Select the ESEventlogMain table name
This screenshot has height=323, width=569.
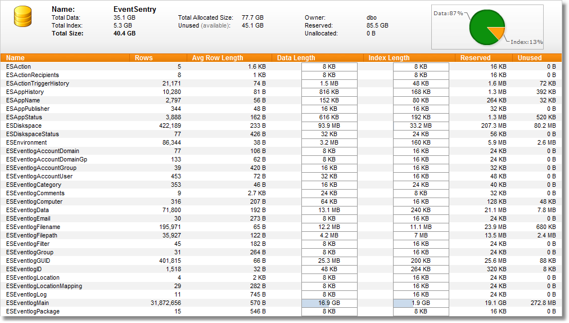click(x=27, y=303)
